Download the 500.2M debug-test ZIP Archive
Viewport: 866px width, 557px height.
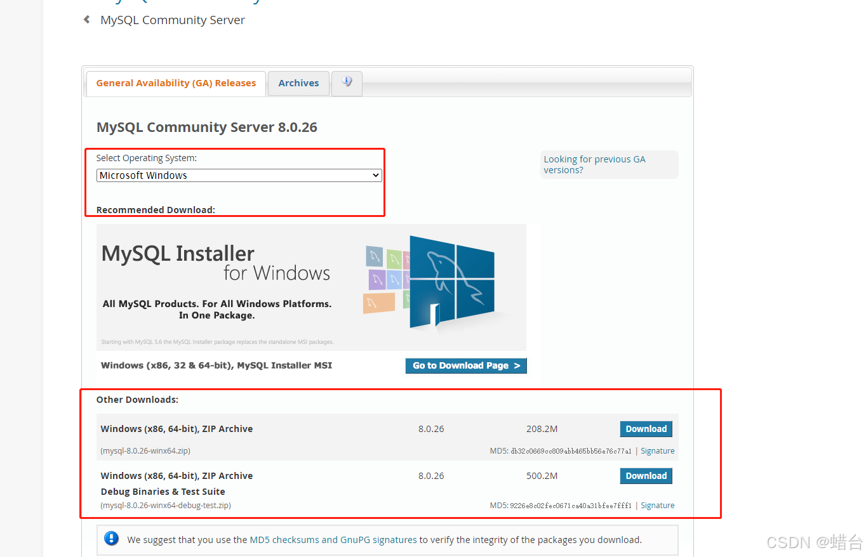pyautogui.click(x=646, y=476)
